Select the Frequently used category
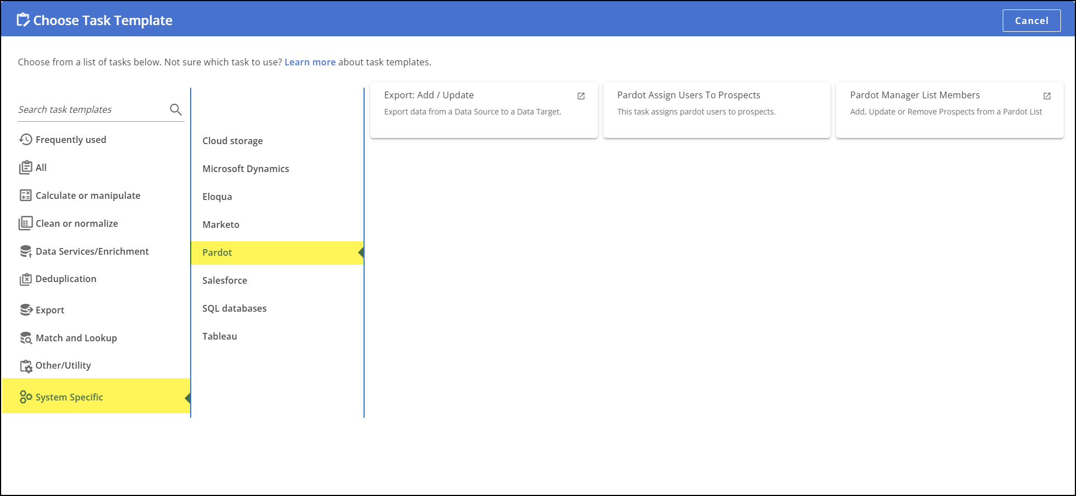This screenshot has height=496, width=1076. [71, 140]
